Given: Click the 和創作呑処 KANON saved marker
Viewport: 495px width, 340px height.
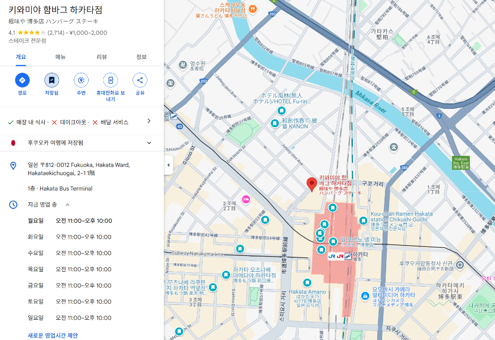Looking at the screenshot, I should click(x=275, y=123).
